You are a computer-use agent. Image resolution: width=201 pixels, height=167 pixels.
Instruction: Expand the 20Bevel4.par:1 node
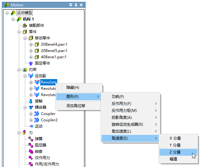pos(31,44)
